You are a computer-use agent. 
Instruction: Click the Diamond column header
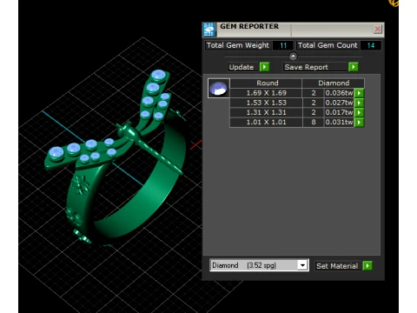point(334,83)
